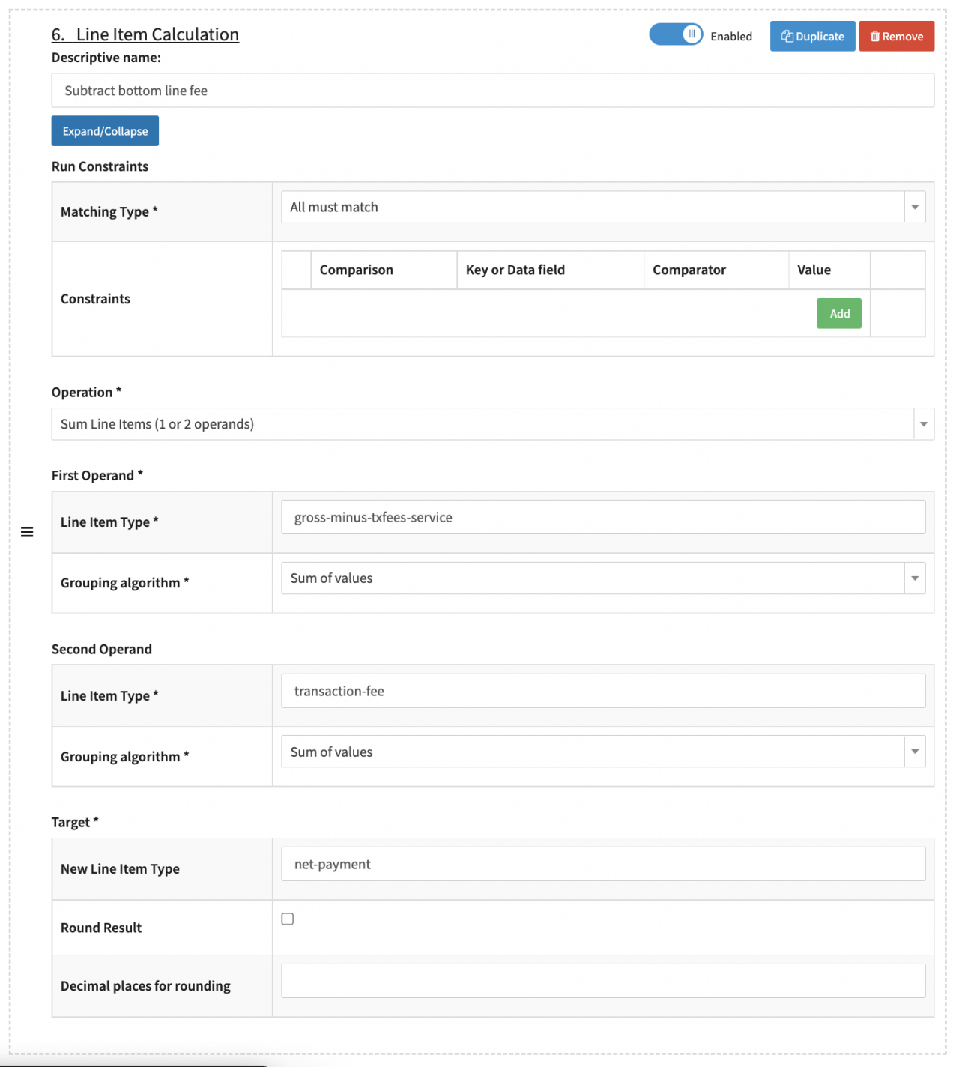Viewport: 959px width, 1067px height.
Task: Click the Key or Data field column header
Action: pos(515,270)
